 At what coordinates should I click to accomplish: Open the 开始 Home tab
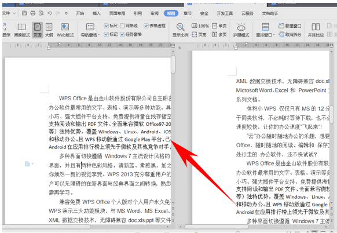[x=80, y=13]
